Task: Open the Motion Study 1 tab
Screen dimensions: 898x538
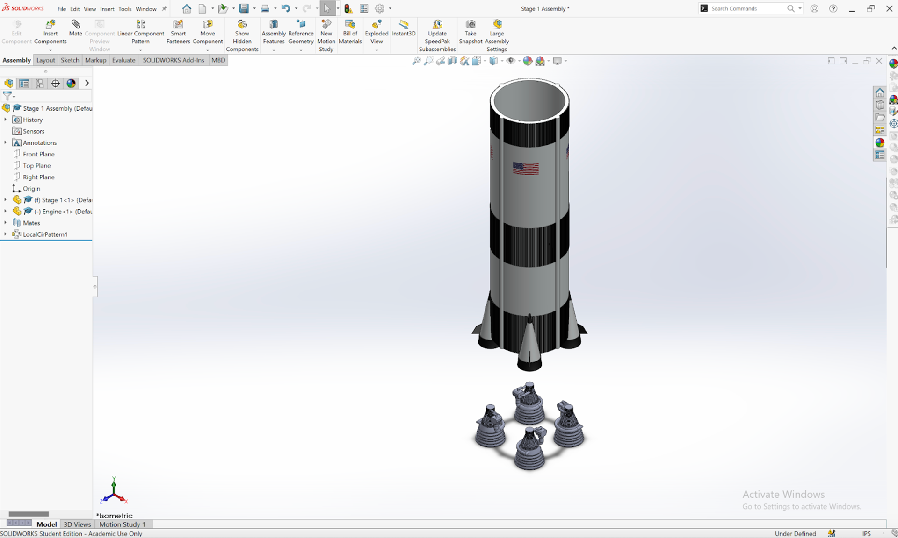Action: (122, 524)
